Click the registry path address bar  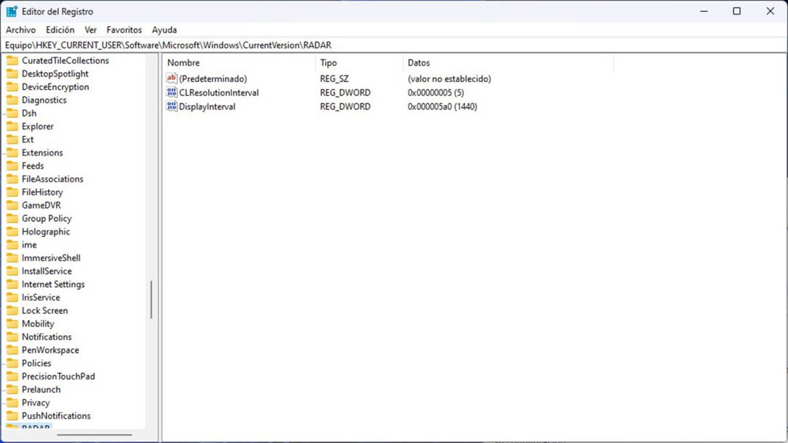point(394,45)
